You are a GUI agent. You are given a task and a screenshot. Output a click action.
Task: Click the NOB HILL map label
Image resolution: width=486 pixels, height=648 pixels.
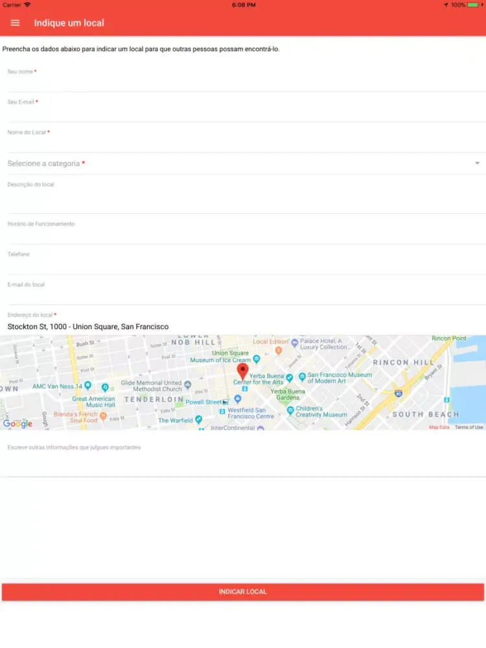click(x=193, y=342)
